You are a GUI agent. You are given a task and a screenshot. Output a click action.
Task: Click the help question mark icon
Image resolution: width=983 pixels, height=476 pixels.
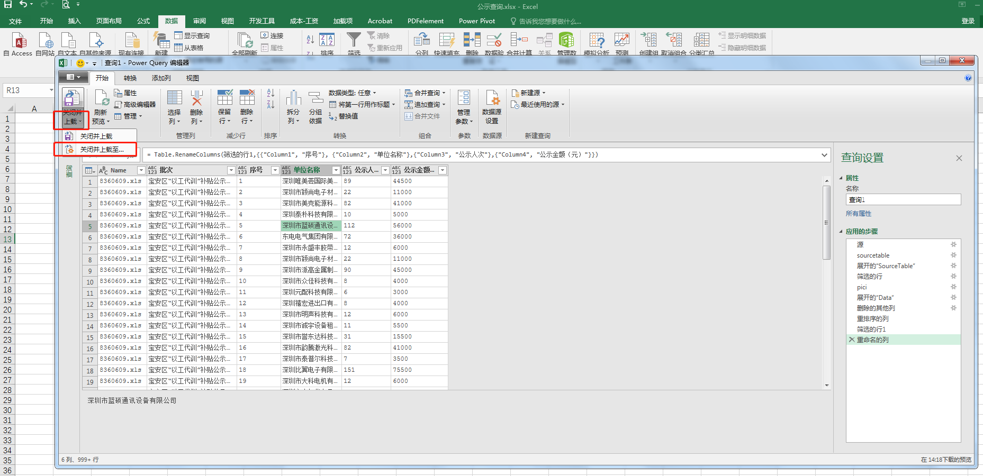click(968, 78)
